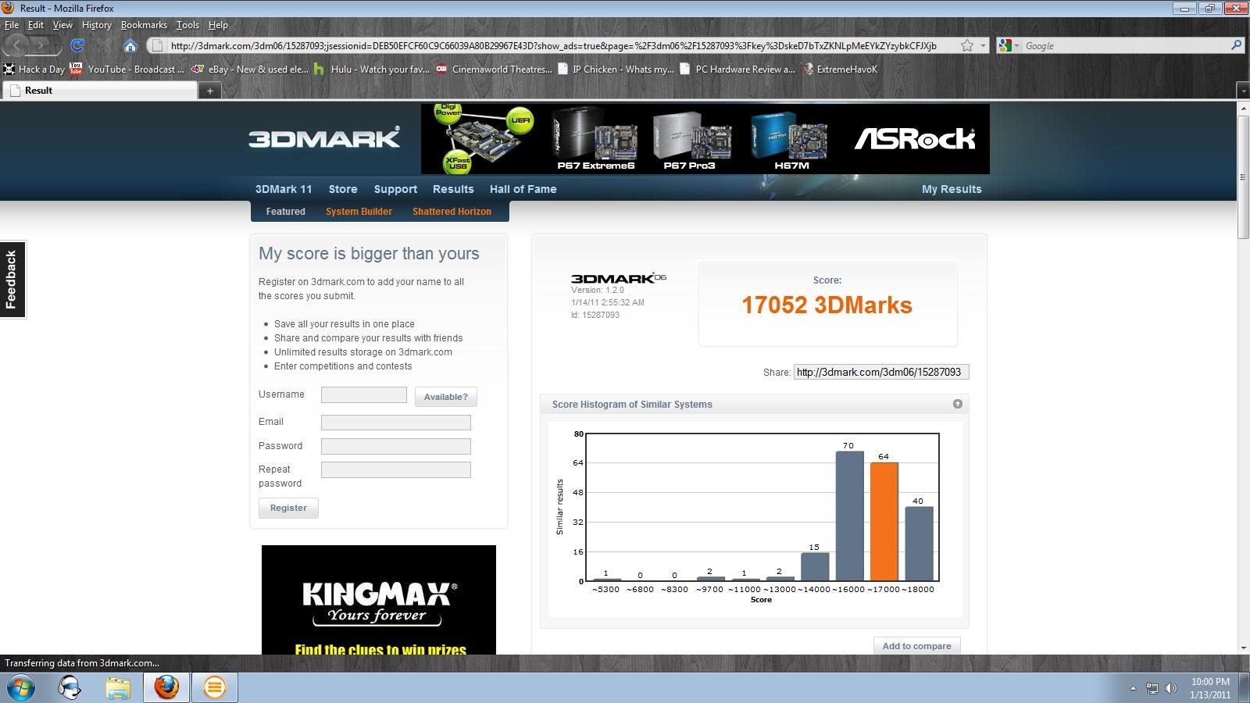Open the headset application in taskbar
This screenshot has width=1250, height=703.
[70, 687]
